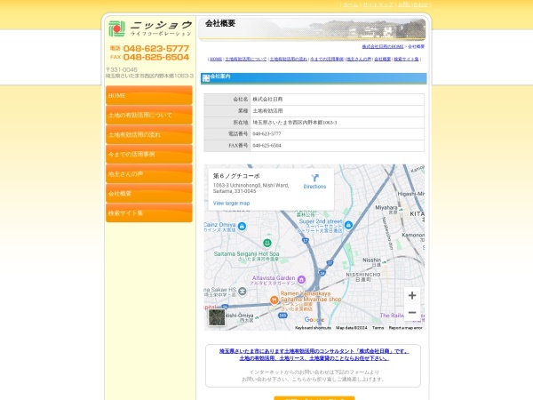533x400 pixels.
Task: Click HOME in the horizontal text nav
Action: pos(216,59)
